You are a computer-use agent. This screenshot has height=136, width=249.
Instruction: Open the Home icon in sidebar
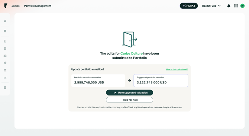[5, 21]
